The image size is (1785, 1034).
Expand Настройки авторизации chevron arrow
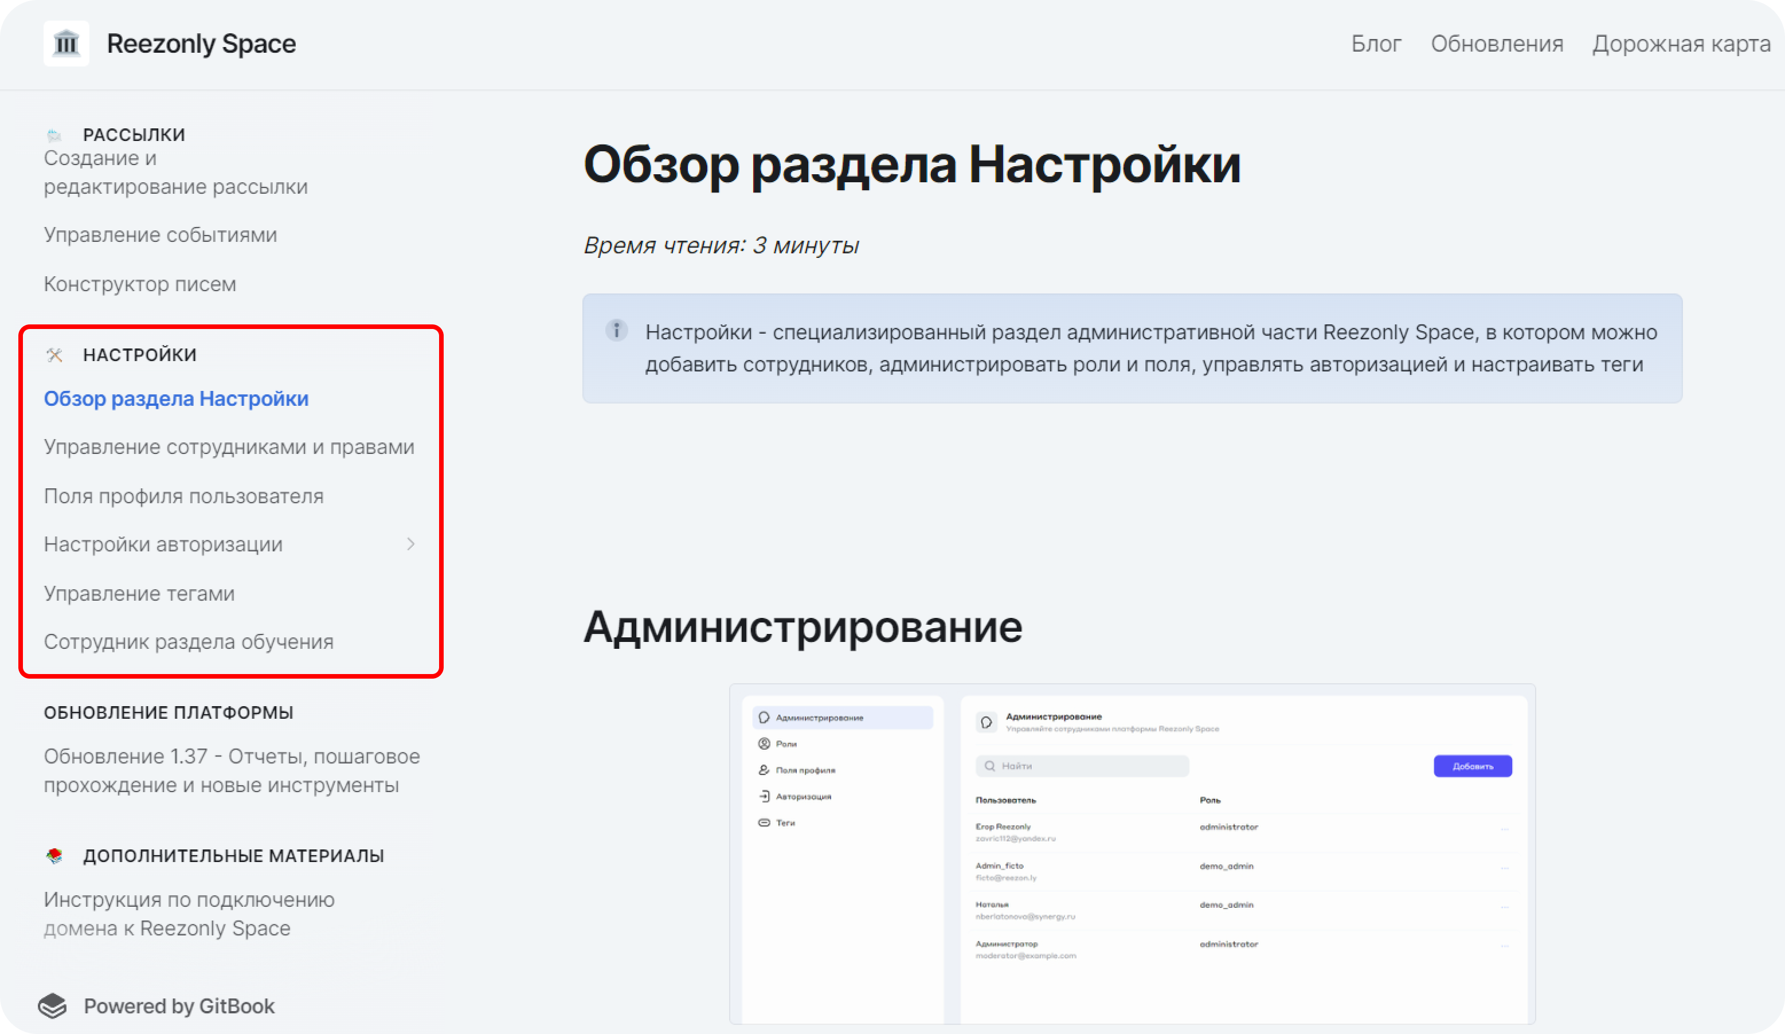pyautogui.click(x=411, y=544)
